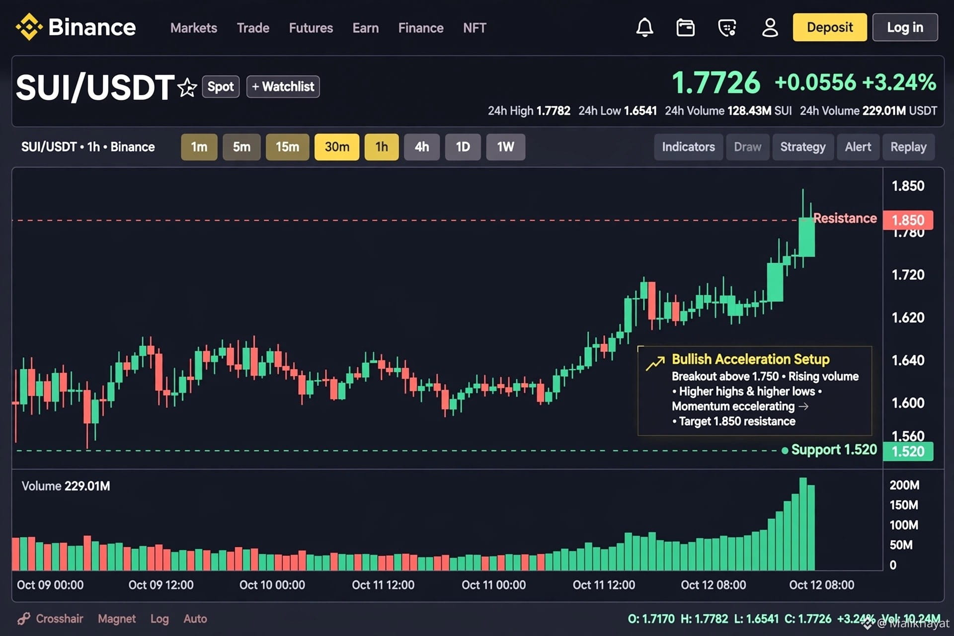954x636 pixels.
Task: Open the Earn menu
Action: [366, 28]
